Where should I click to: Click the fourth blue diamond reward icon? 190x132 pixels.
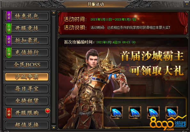pyautogui.click(x=172, y=113)
